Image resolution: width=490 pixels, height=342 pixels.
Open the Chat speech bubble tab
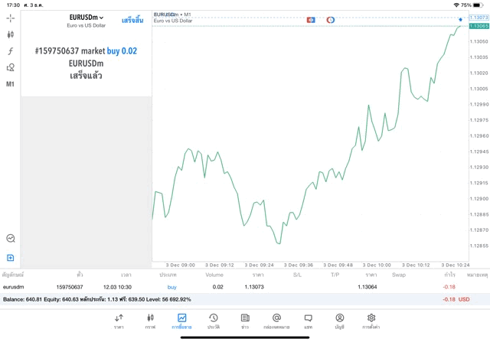click(x=308, y=321)
